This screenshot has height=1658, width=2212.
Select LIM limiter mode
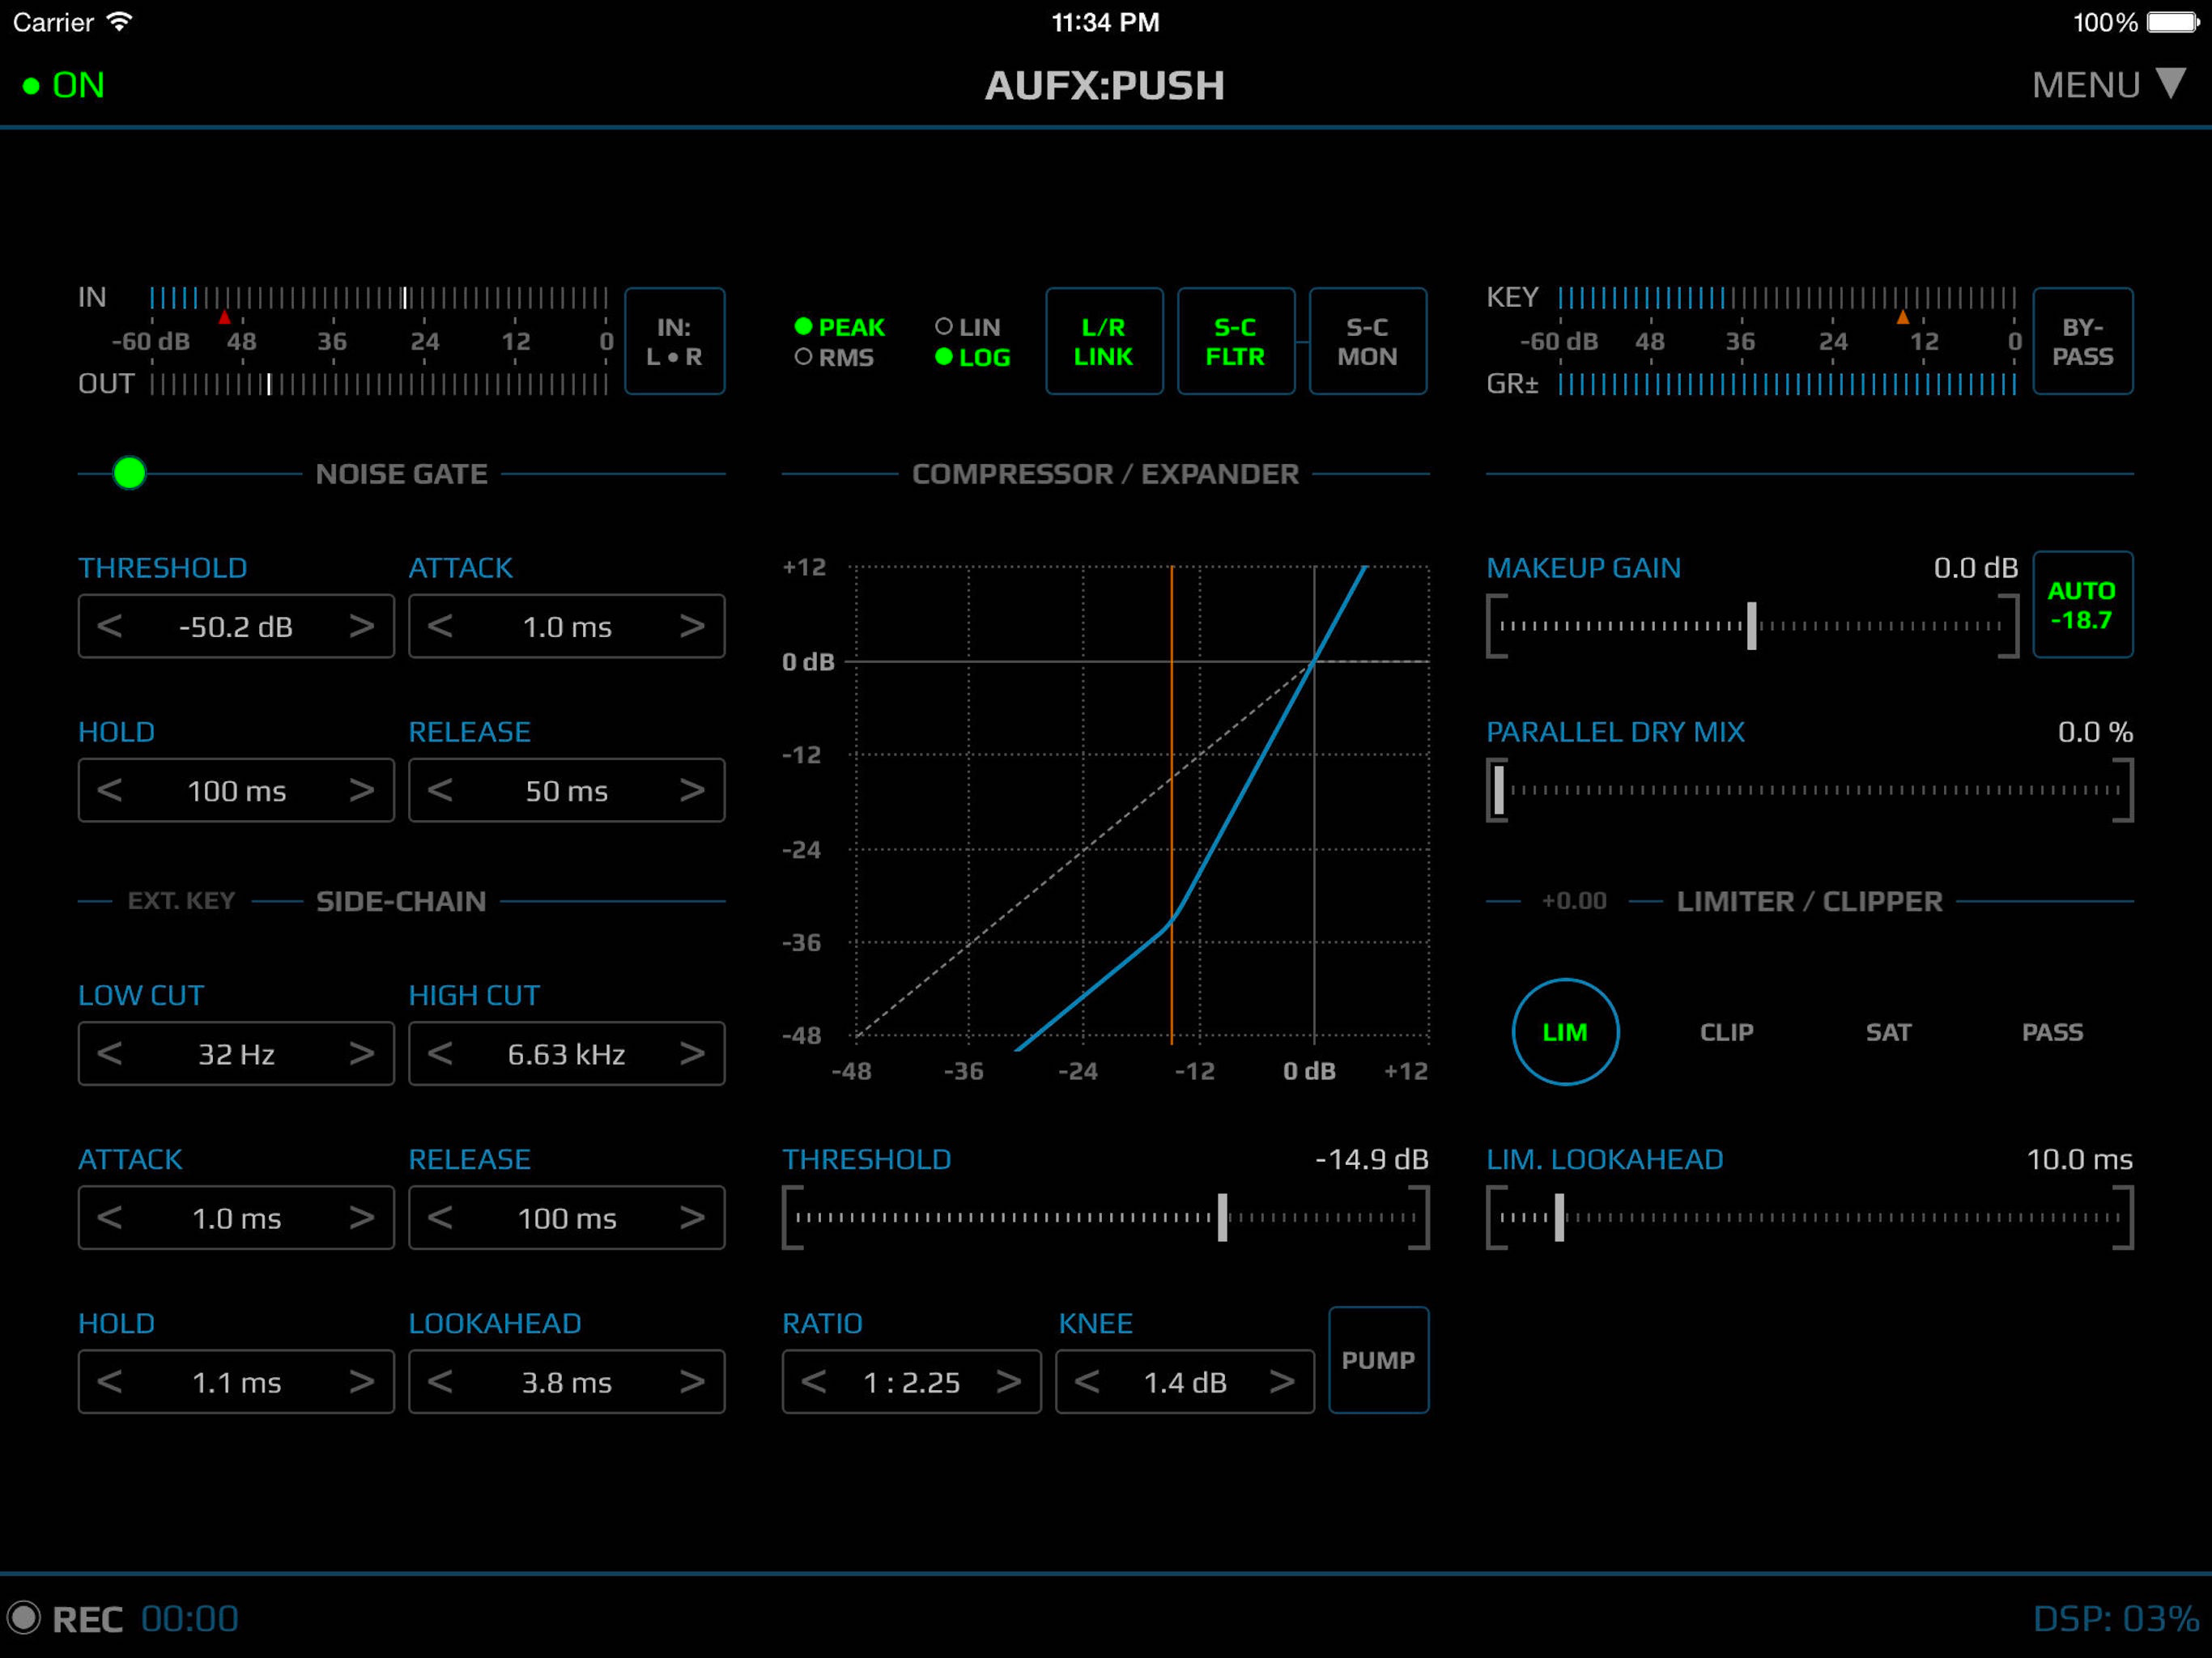pyautogui.click(x=1565, y=1032)
